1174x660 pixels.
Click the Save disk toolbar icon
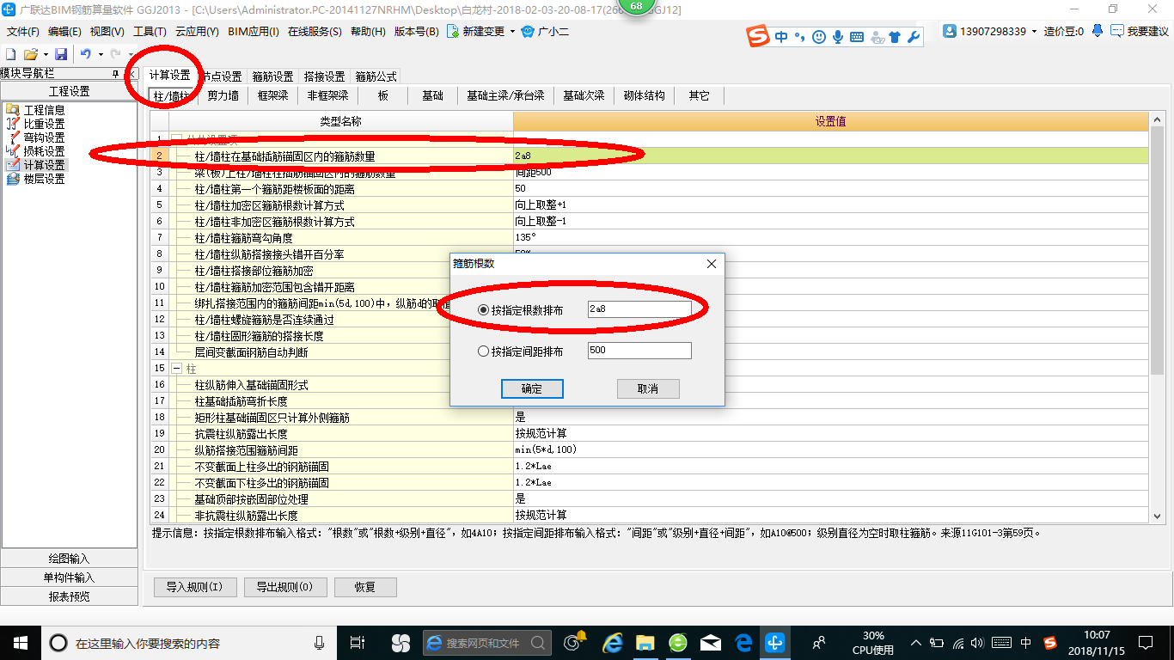coord(61,53)
